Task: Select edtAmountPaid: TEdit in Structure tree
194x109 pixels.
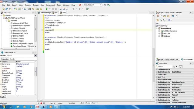Action: pos(21,23)
